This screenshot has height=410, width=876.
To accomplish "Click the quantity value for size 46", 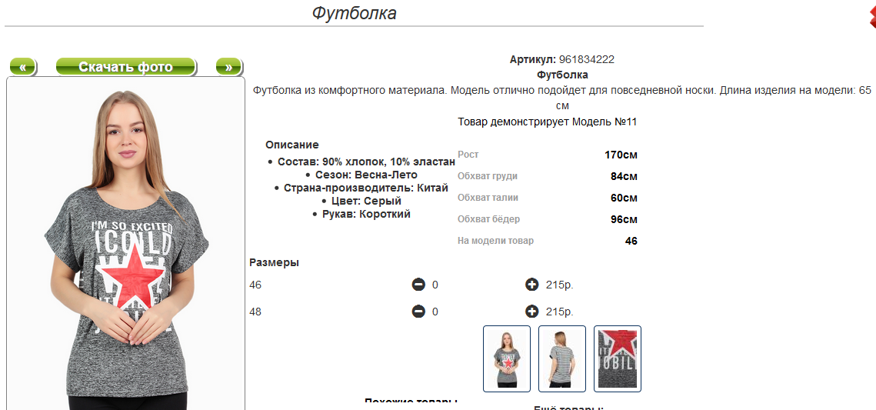I will tap(435, 285).
